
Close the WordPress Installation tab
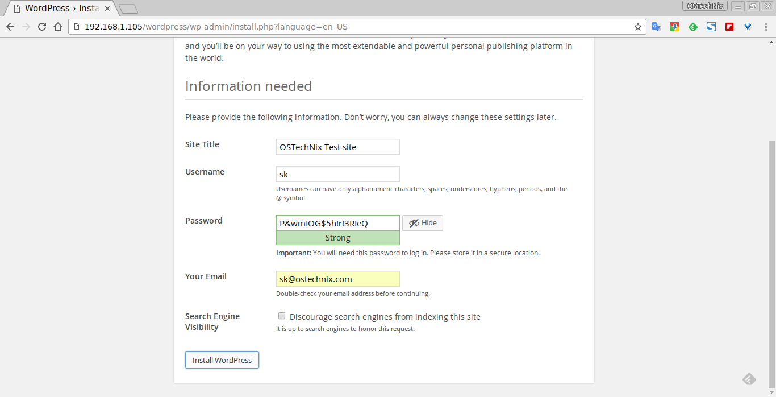tap(107, 9)
